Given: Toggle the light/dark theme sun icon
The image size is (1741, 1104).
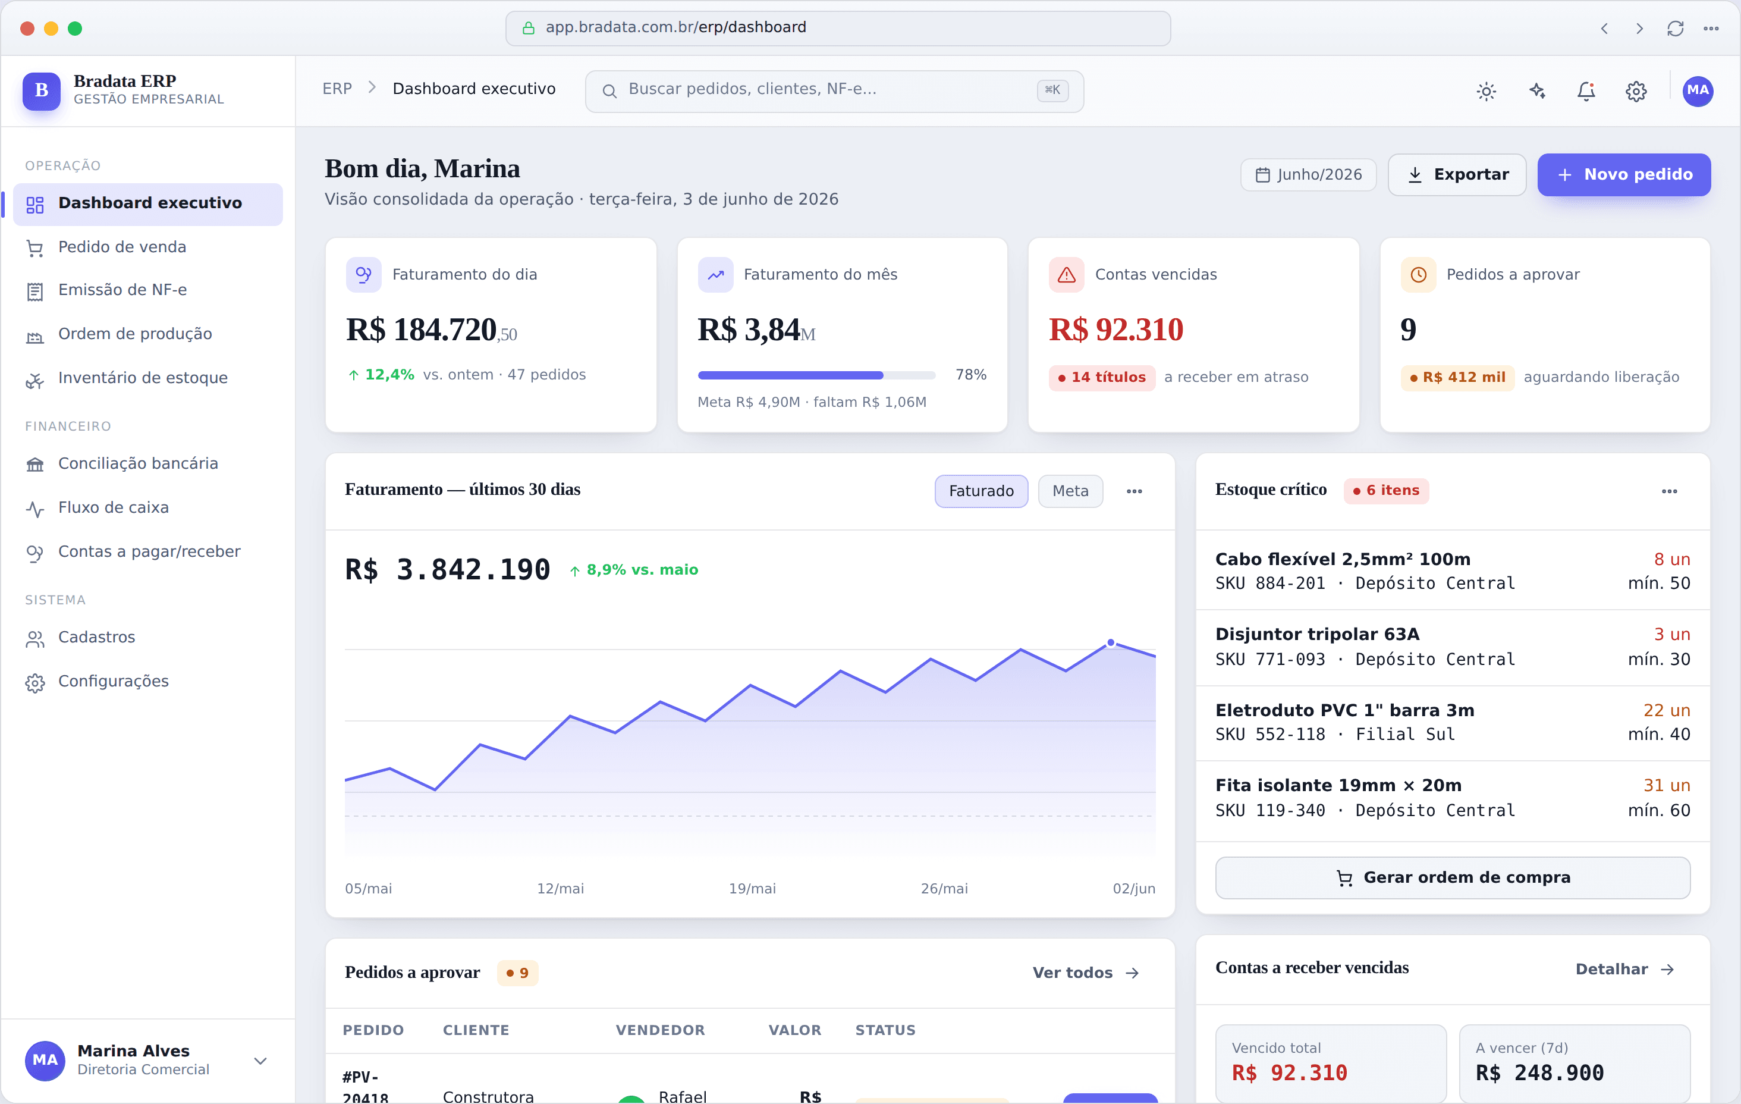Looking at the screenshot, I should point(1487,91).
